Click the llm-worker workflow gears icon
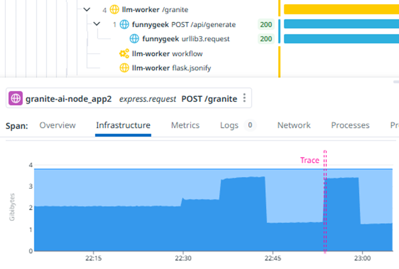 (124, 54)
